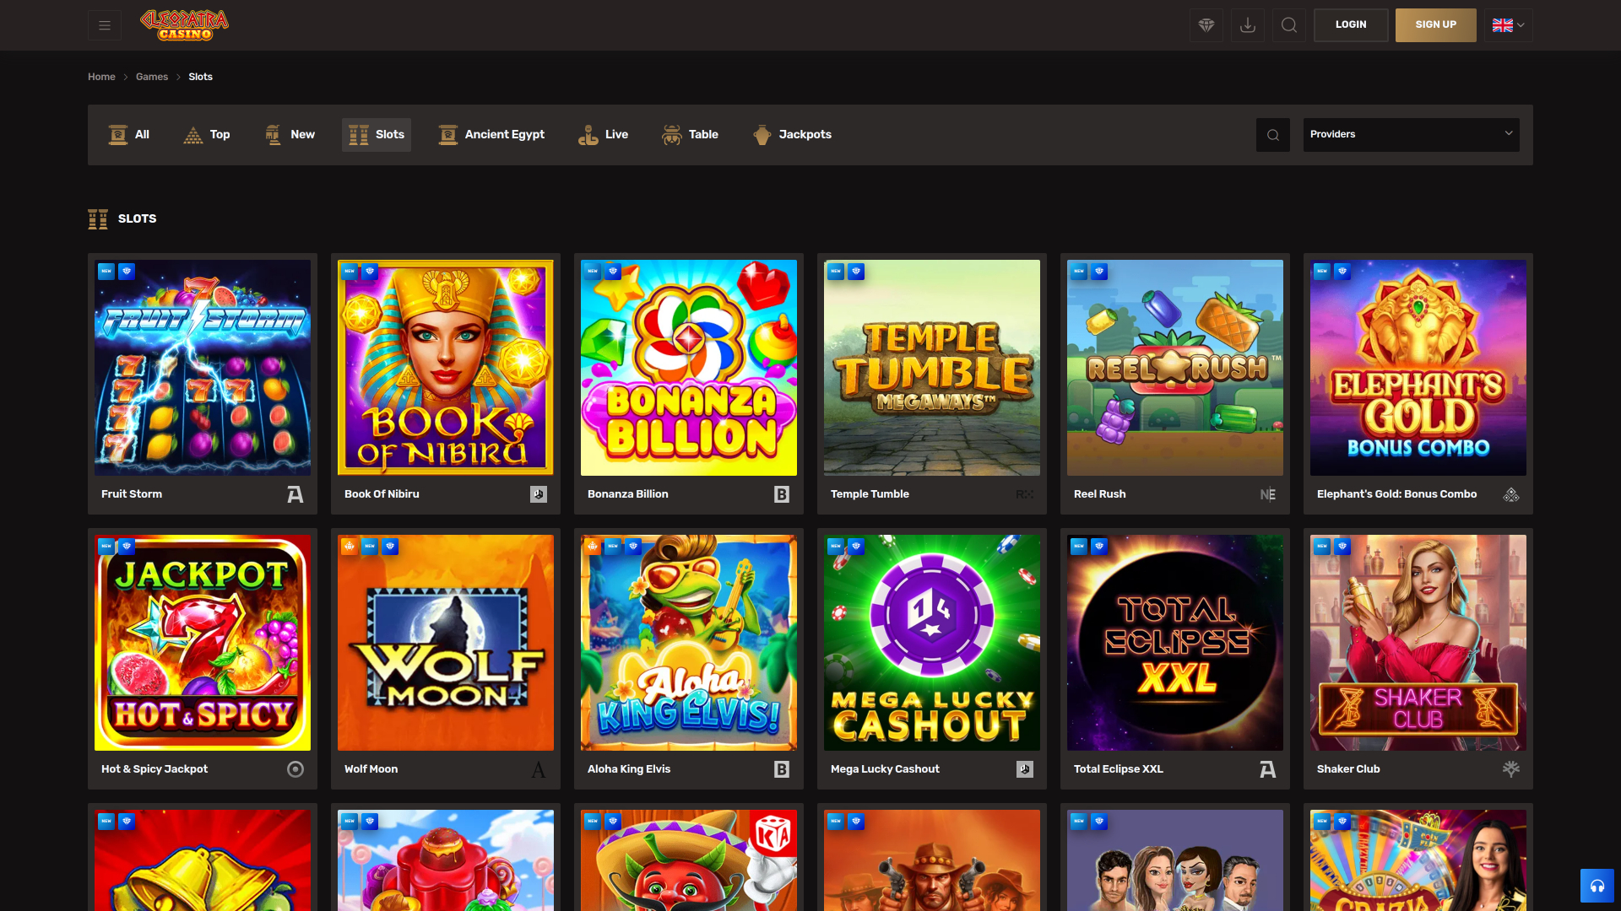The width and height of the screenshot is (1621, 911).
Task: Click the SIGN UP button
Action: [1435, 24]
